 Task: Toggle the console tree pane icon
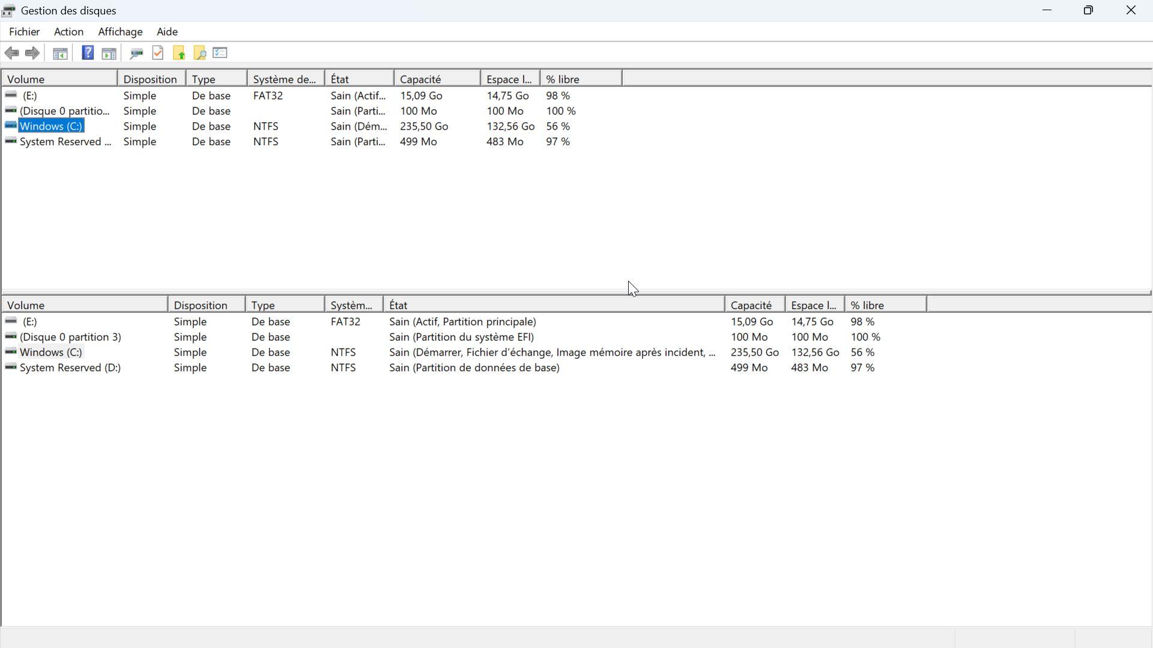tap(60, 53)
